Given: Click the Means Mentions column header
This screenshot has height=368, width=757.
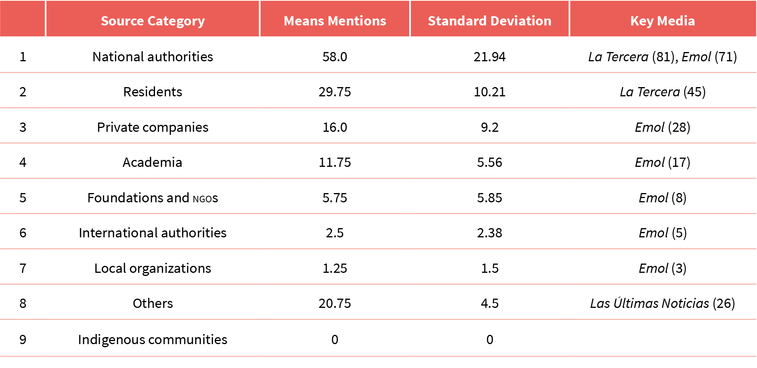Looking at the screenshot, I should [335, 21].
